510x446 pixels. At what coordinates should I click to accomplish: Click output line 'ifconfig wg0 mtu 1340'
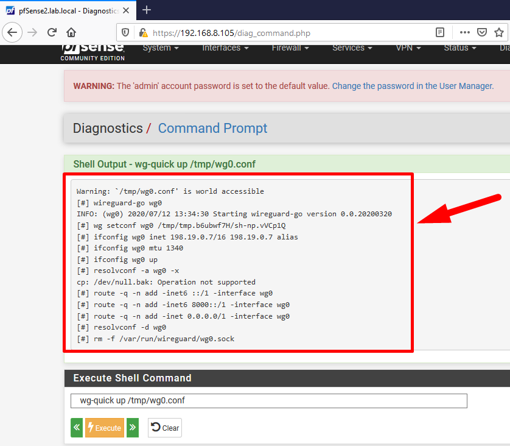[130, 248]
